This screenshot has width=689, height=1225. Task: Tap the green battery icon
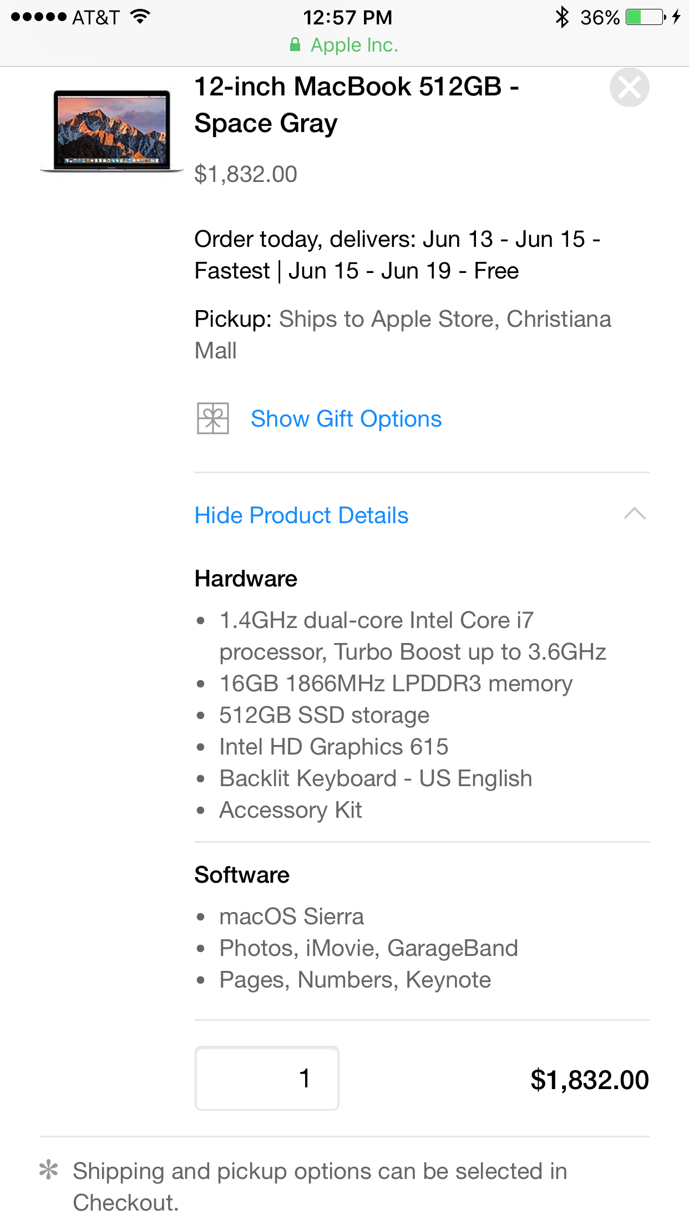click(x=645, y=17)
